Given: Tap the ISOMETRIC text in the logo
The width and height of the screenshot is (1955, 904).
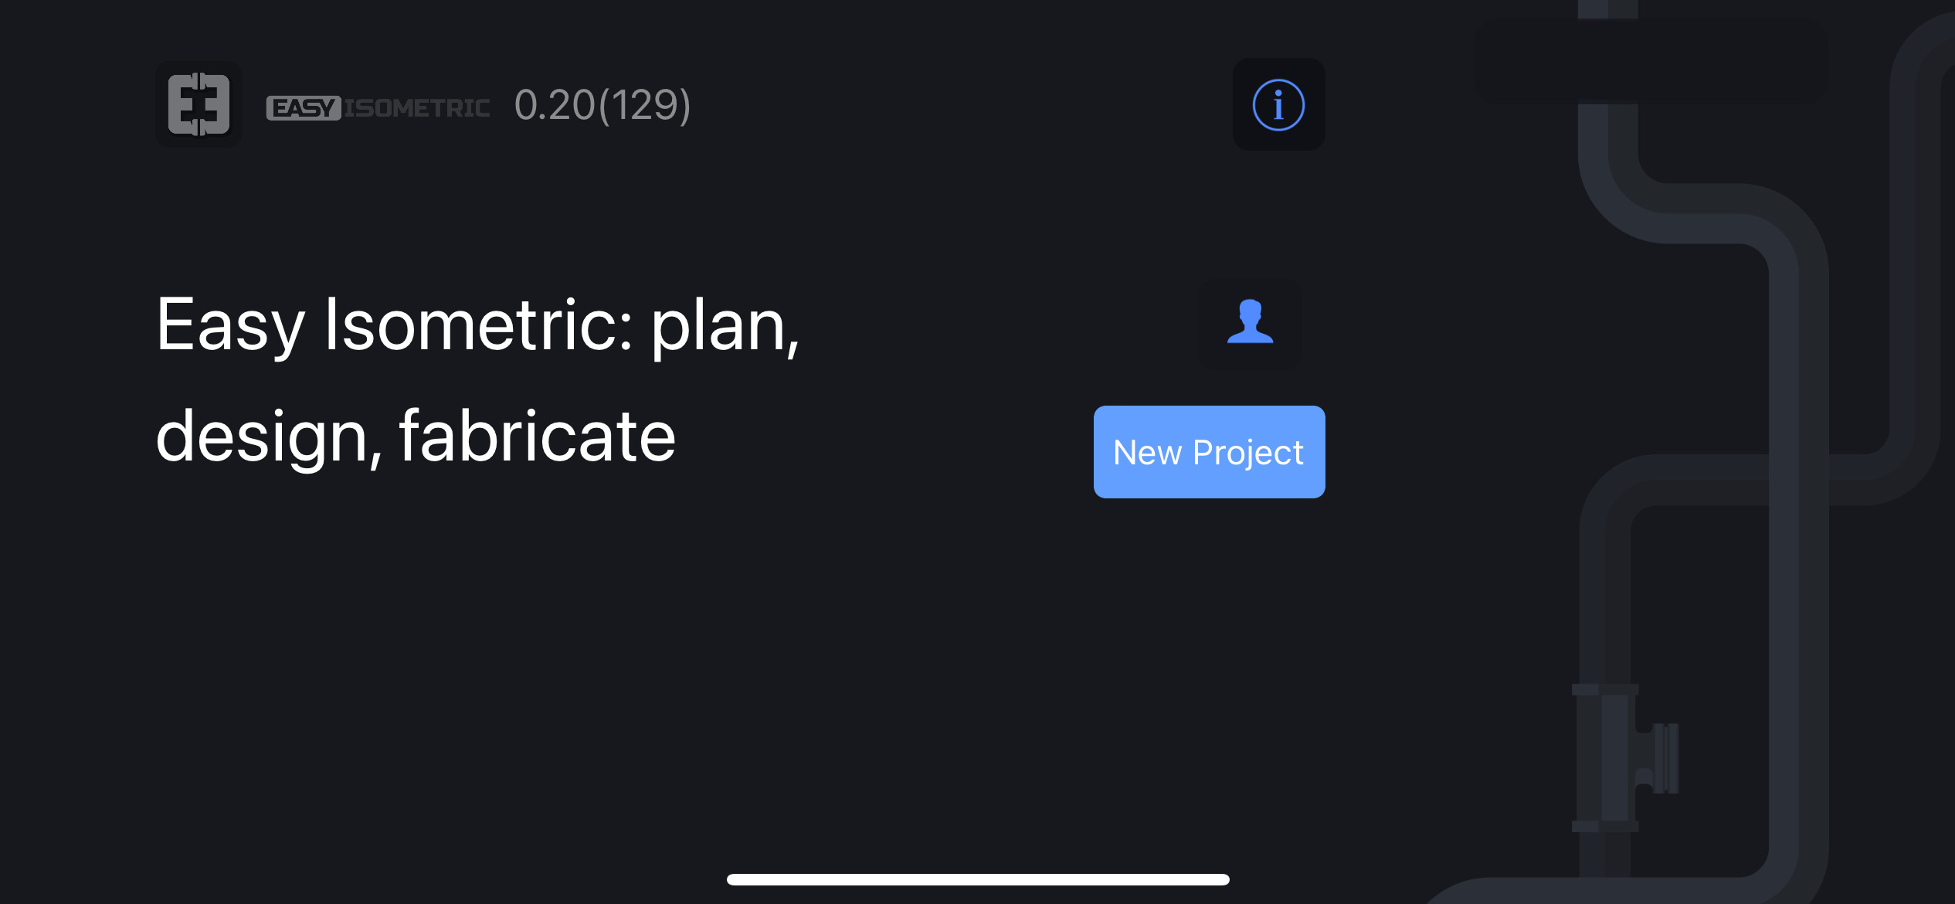Looking at the screenshot, I should click(417, 107).
